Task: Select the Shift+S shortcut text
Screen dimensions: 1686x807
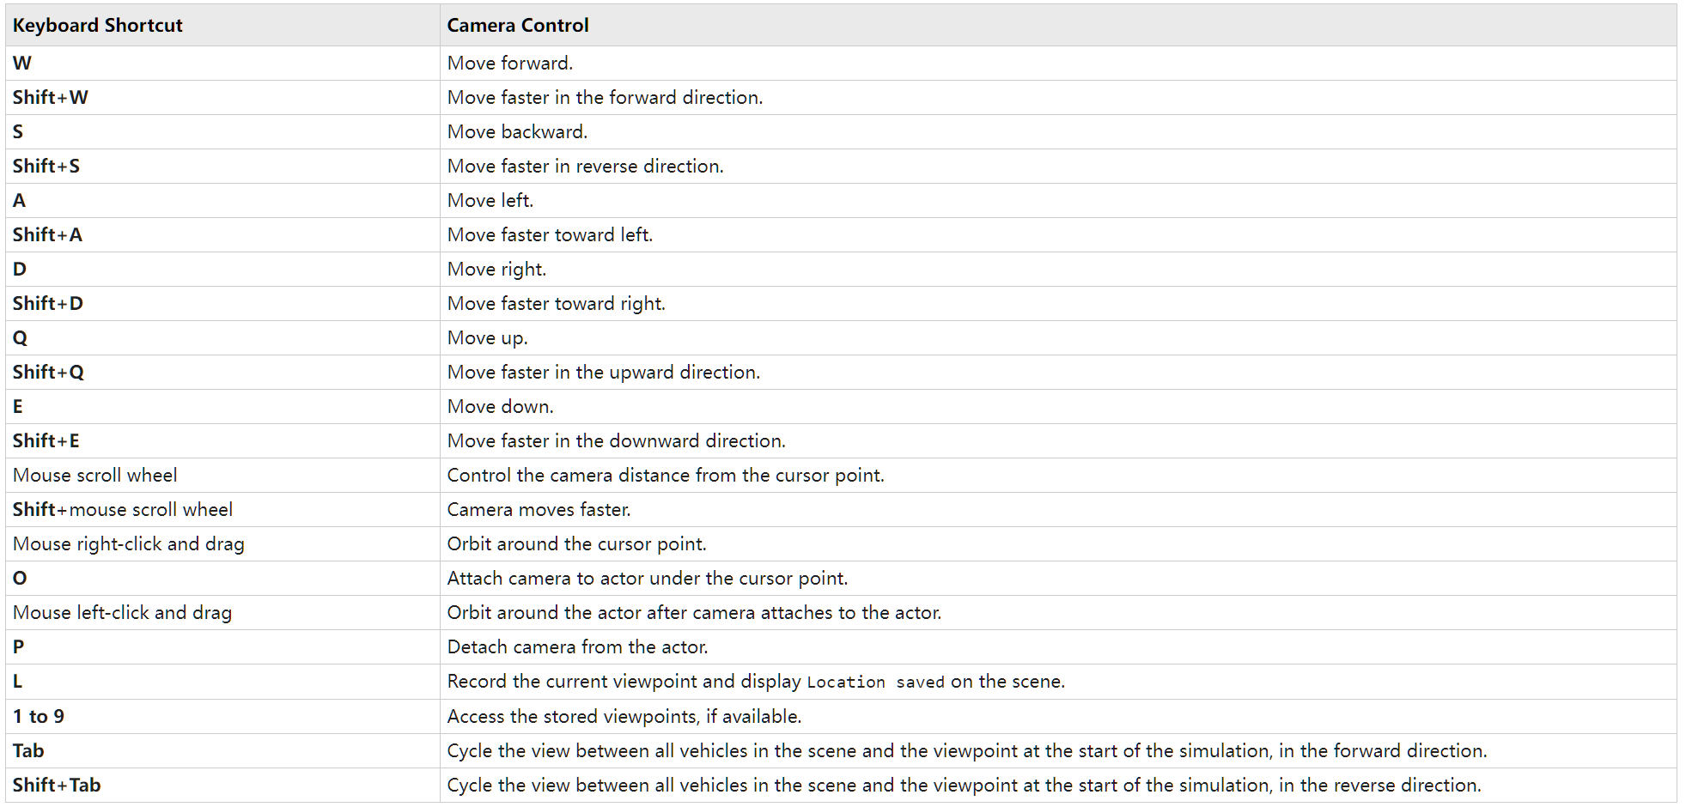Action: pyautogui.click(x=46, y=167)
